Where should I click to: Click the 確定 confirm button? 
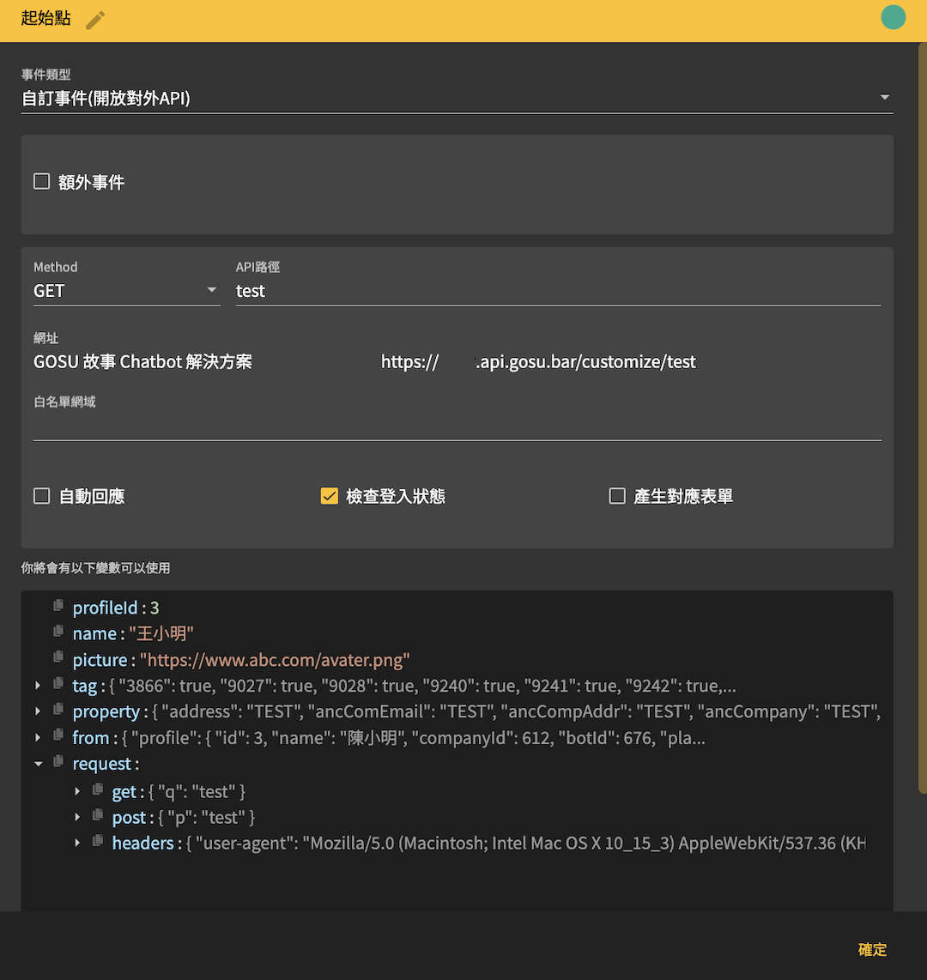click(872, 949)
